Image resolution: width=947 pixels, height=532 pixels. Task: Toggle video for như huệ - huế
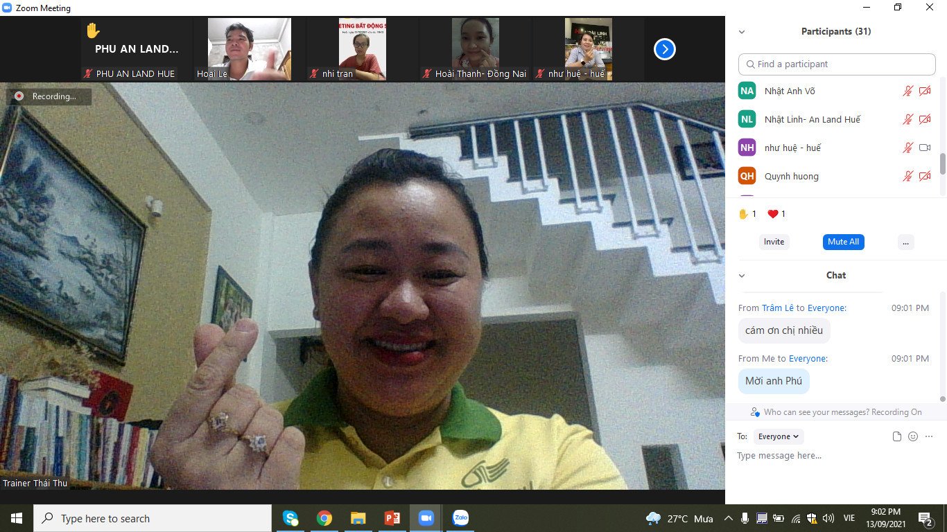(925, 148)
